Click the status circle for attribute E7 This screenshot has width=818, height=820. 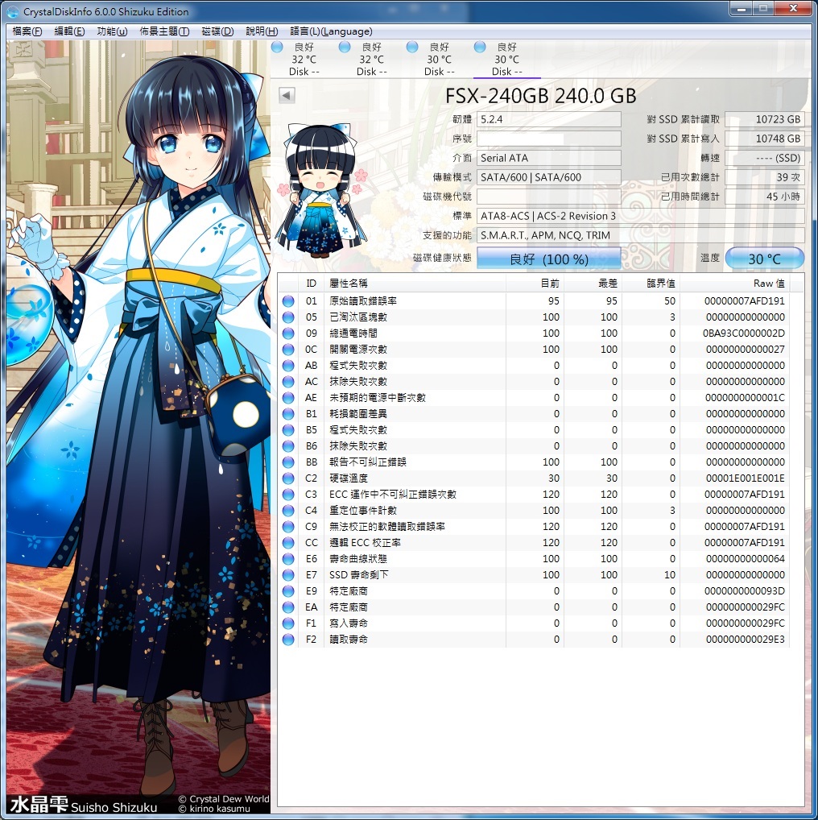click(288, 575)
